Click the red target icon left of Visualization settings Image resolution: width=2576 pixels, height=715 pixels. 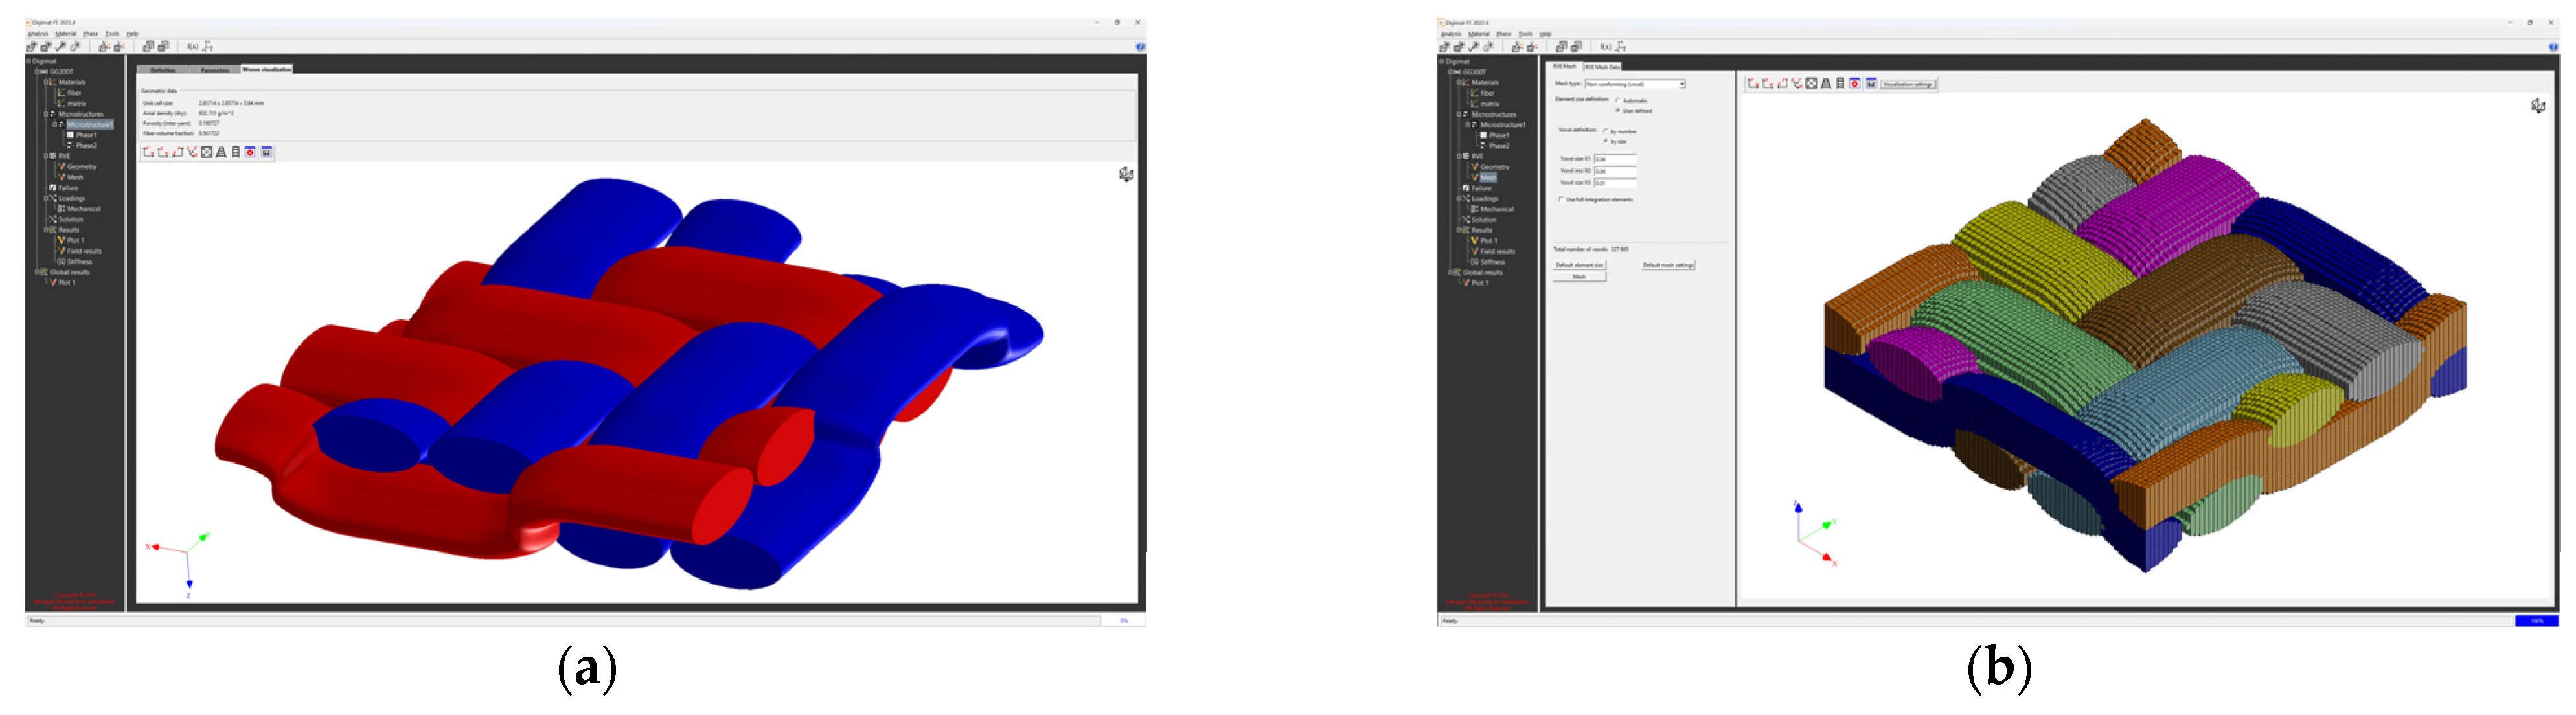1855,84
